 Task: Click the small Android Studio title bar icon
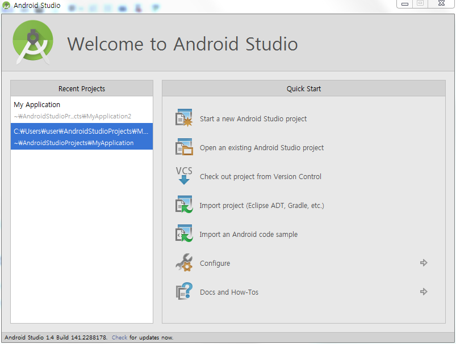[6, 5]
